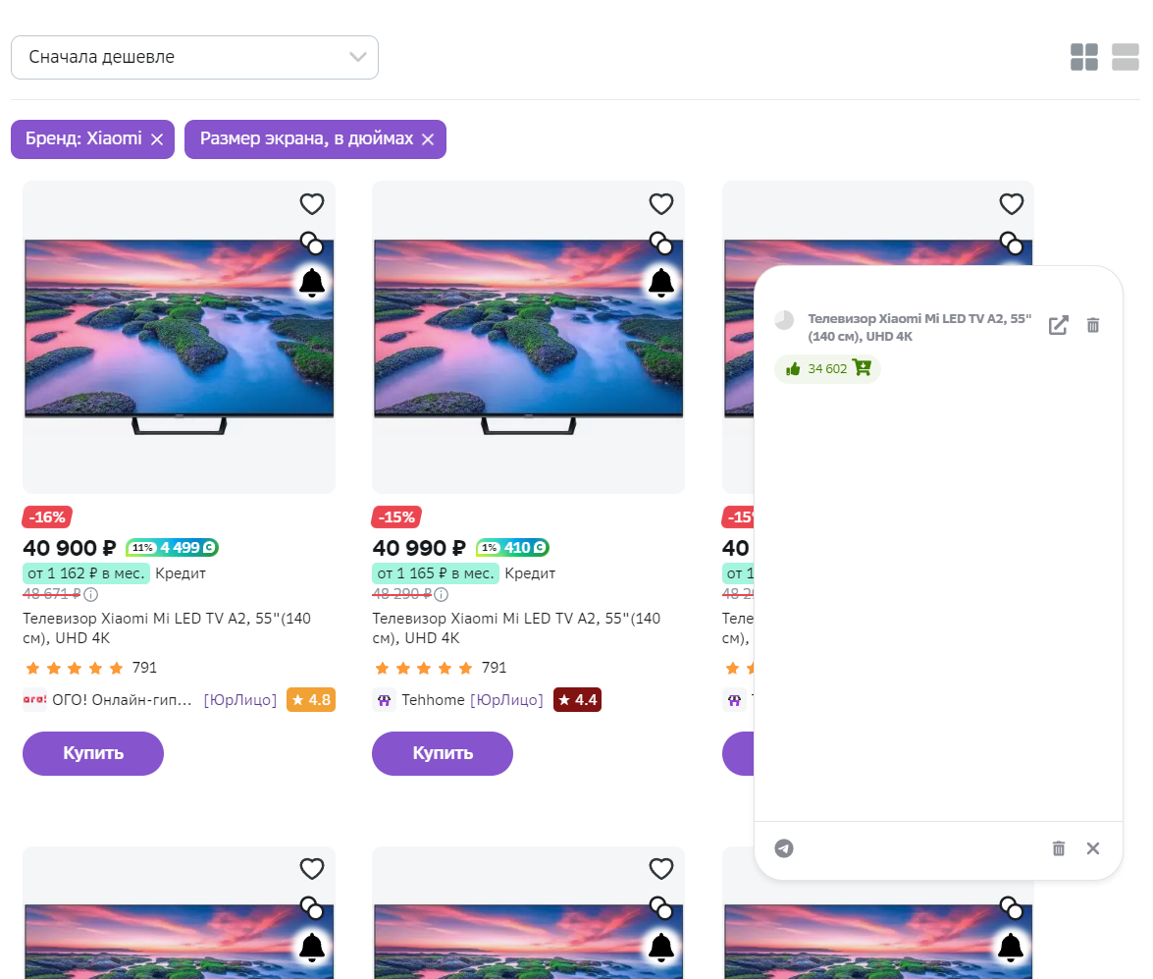The width and height of the screenshot is (1153, 979).
Task: Open title of the 40 990 ₽ Xiaomi TV
Action: click(516, 627)
